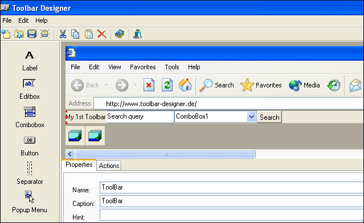Click the red X Delete icon
Image resolution: width=364 pixels, height=223 pixels.
point(101,34)
